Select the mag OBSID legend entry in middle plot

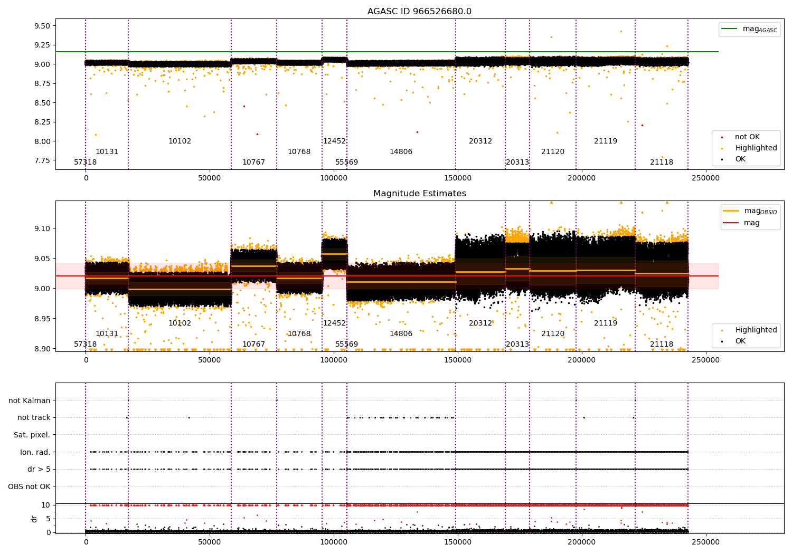click(750, 211)
